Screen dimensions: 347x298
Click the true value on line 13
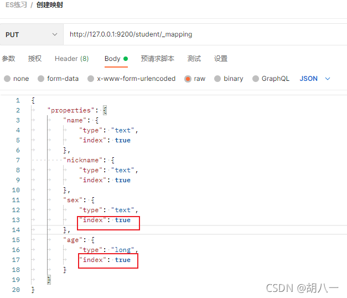click(123, 220)
